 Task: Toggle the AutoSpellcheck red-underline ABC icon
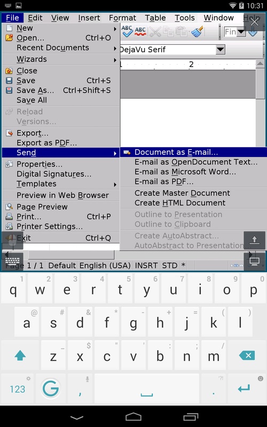pos(140,31)
